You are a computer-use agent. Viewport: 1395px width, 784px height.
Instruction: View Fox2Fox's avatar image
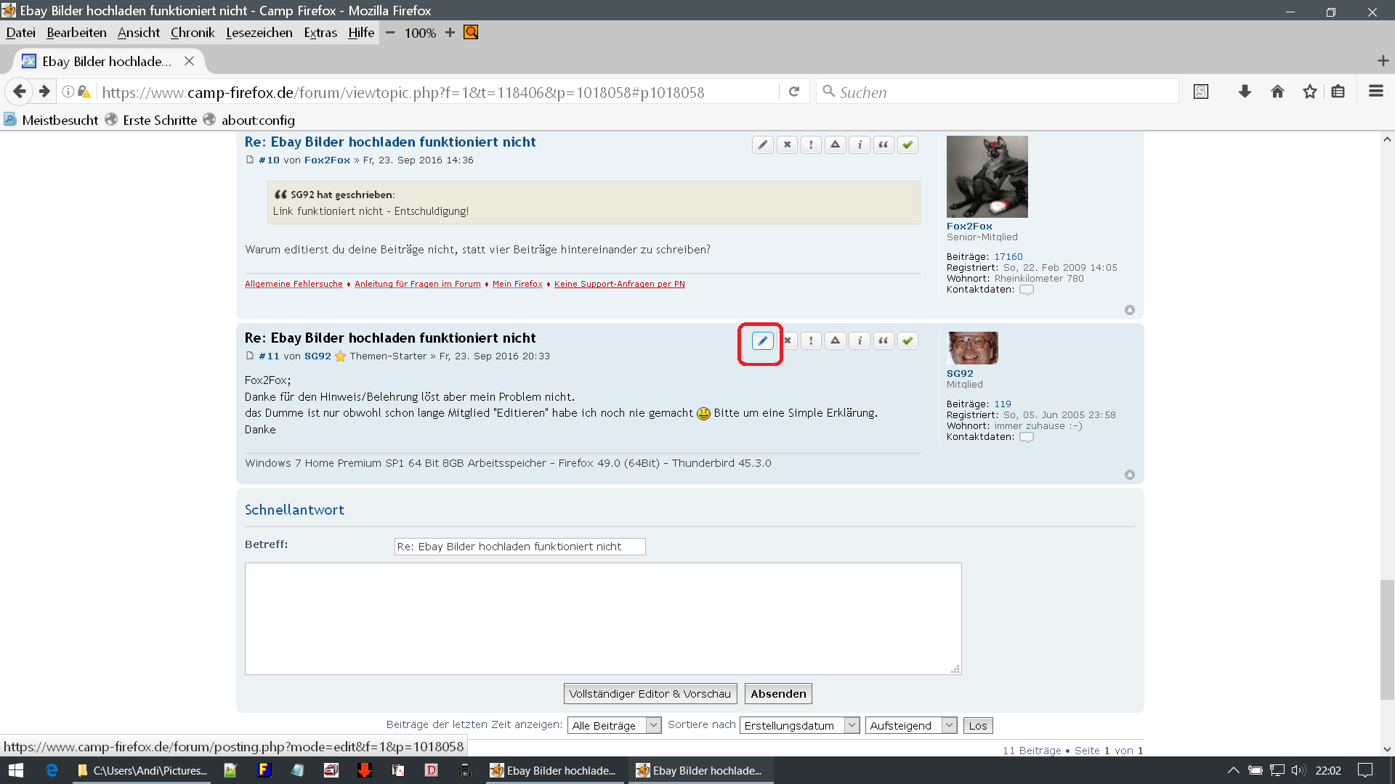(987, 176)
